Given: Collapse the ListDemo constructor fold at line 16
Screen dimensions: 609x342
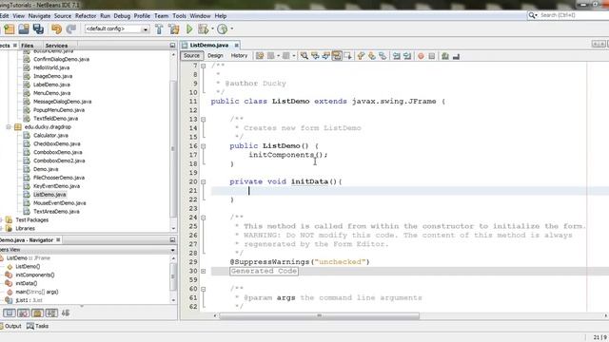Looking at the screenshot, I should click(x=203, y=146).
